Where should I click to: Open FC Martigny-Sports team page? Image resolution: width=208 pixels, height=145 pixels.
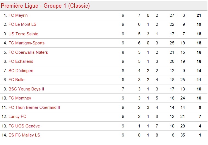click(x=26, y=43)
